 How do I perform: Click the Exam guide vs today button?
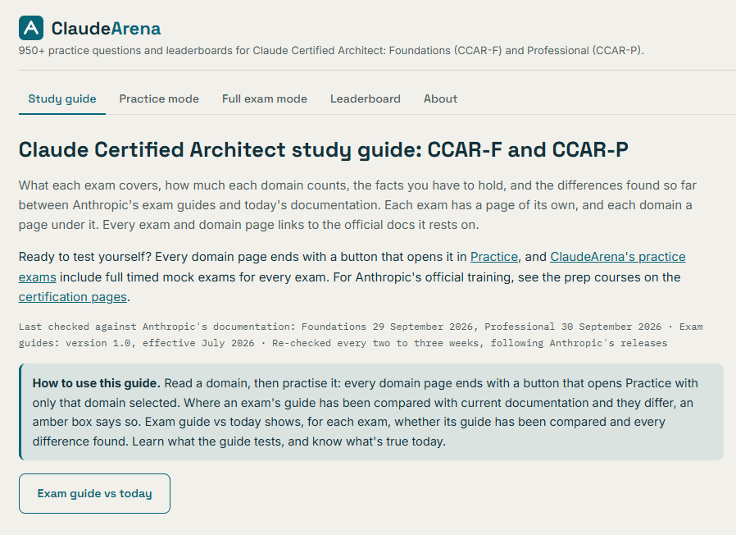point(94,494)
